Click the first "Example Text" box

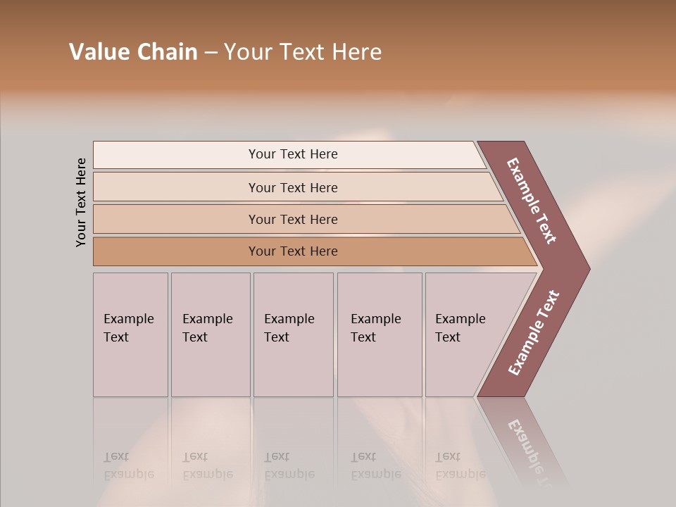coord(130,334)
